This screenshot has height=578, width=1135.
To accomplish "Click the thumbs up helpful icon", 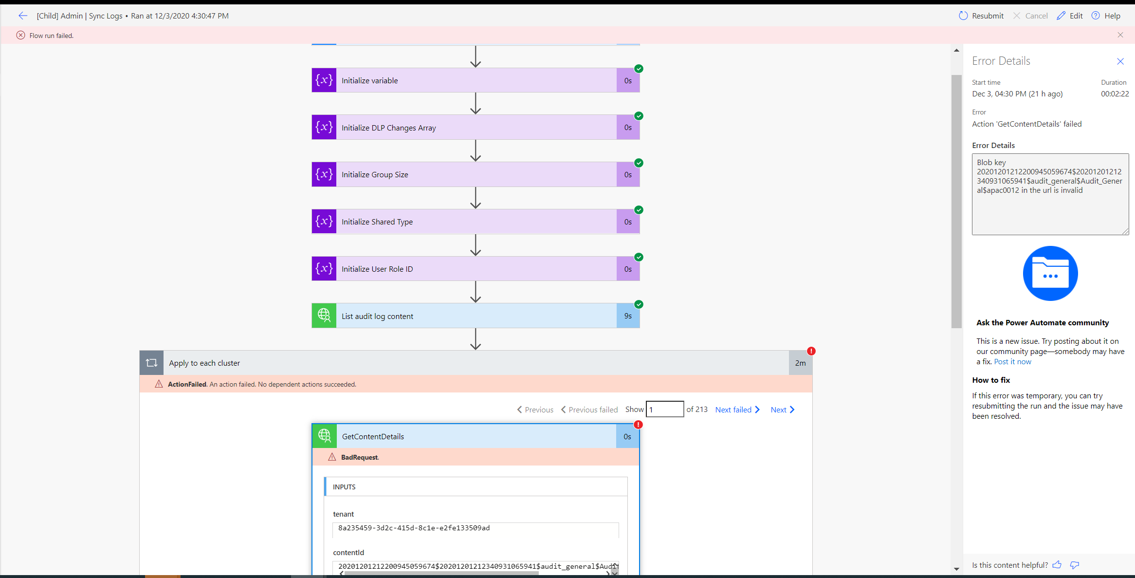I will pos(1057,565).
